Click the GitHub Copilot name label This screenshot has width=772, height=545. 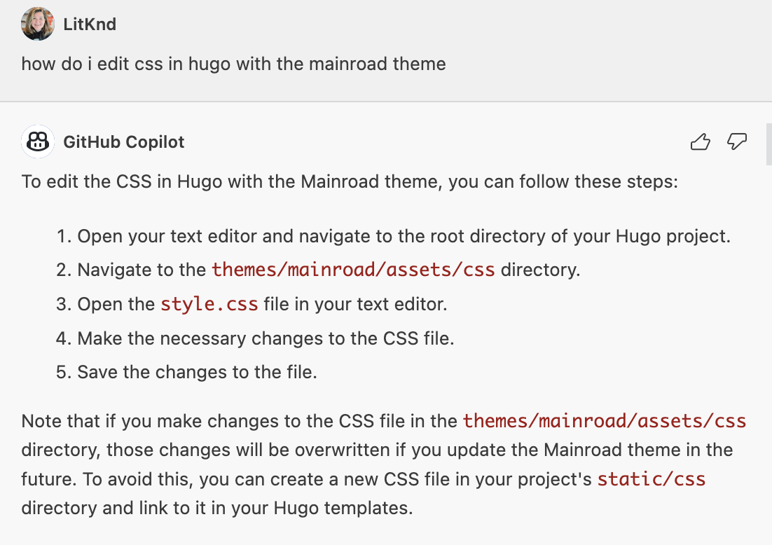[x=124, y=142]
